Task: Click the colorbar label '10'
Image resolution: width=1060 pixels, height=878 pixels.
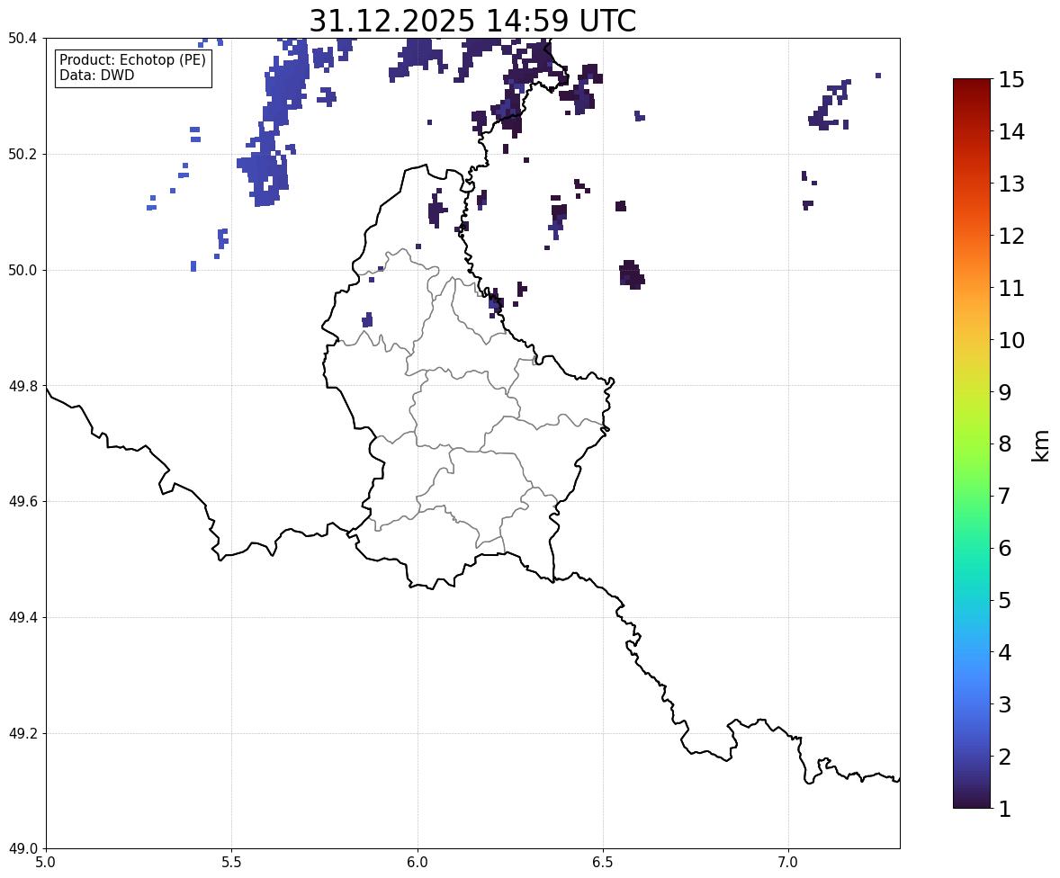Action: (x=1011, y=340)
